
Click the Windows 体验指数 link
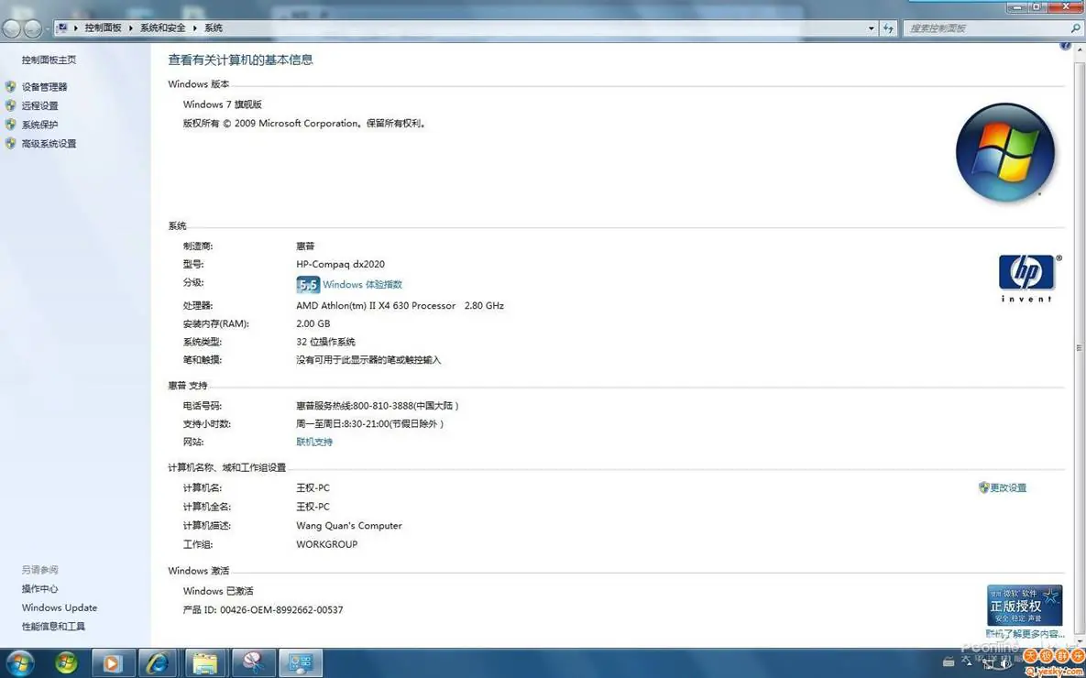pos(362,285)
